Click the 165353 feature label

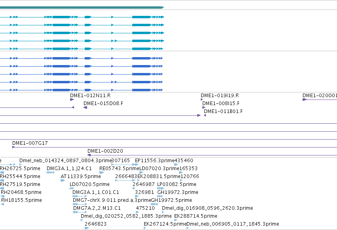(188, 169)
